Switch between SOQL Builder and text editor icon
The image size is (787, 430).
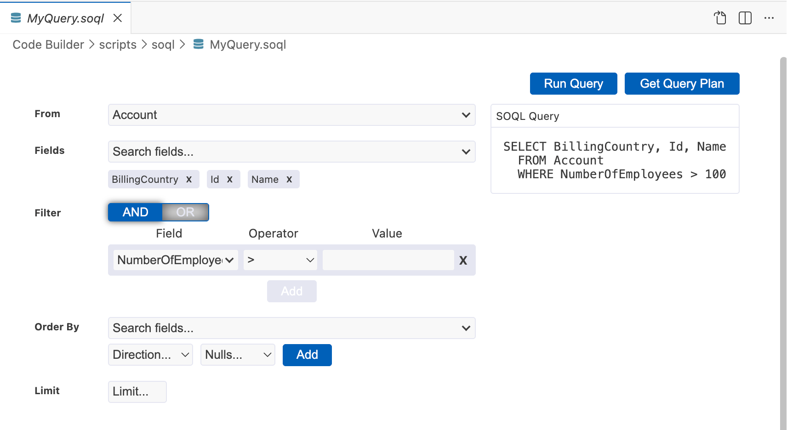click(x=720, y=18)
